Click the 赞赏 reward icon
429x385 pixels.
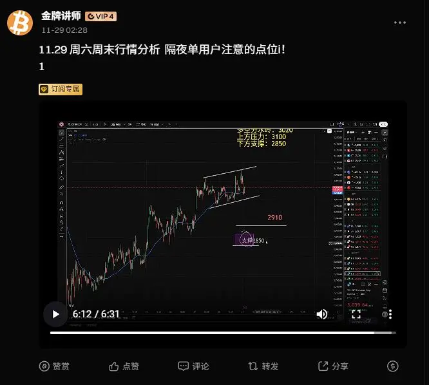[x=54, y=366]
